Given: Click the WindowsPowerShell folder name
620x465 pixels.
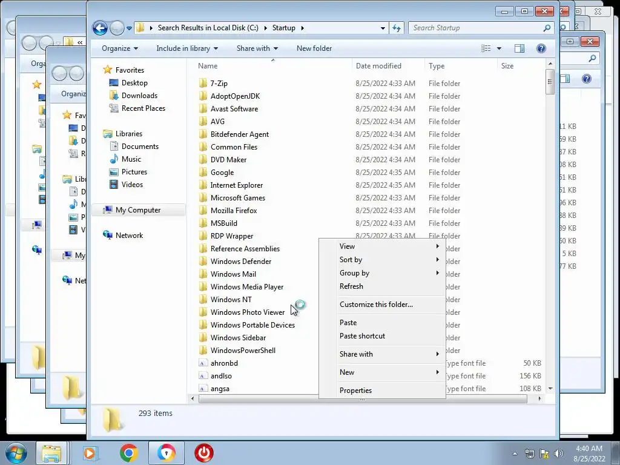Looking at the screenshot, I should pos(243,351).
